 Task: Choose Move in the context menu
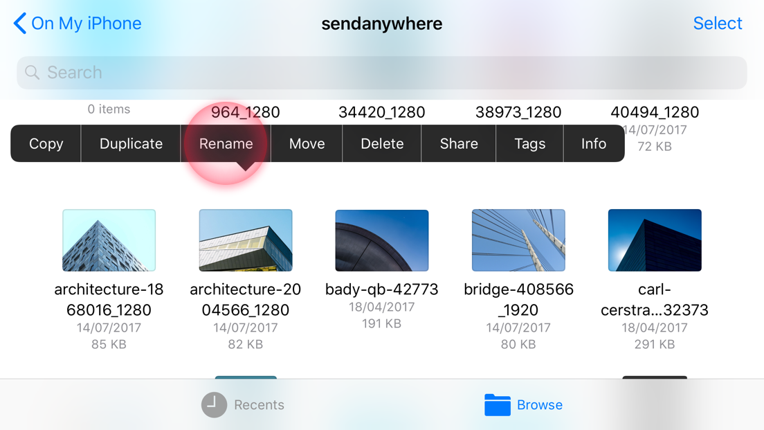[x=307, y=143]
